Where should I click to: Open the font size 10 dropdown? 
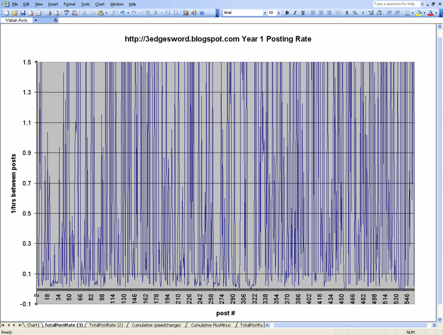(x=278, y=13)
